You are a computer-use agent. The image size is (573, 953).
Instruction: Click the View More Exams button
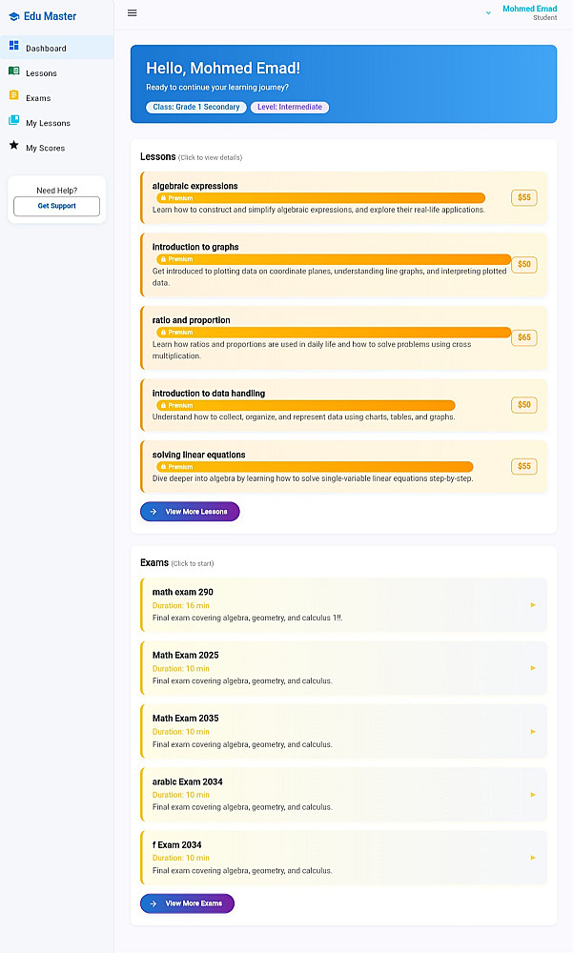[x=187, y=903]
